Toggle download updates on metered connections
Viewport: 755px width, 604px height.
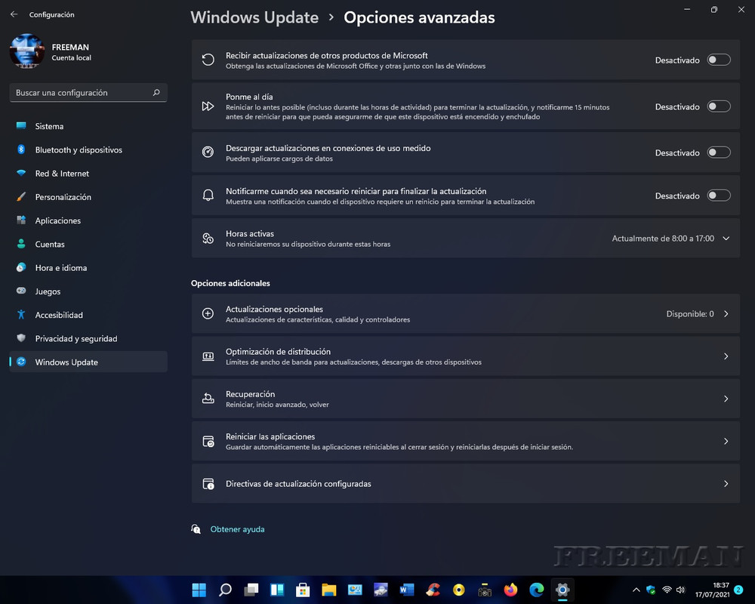coord(719,153)
